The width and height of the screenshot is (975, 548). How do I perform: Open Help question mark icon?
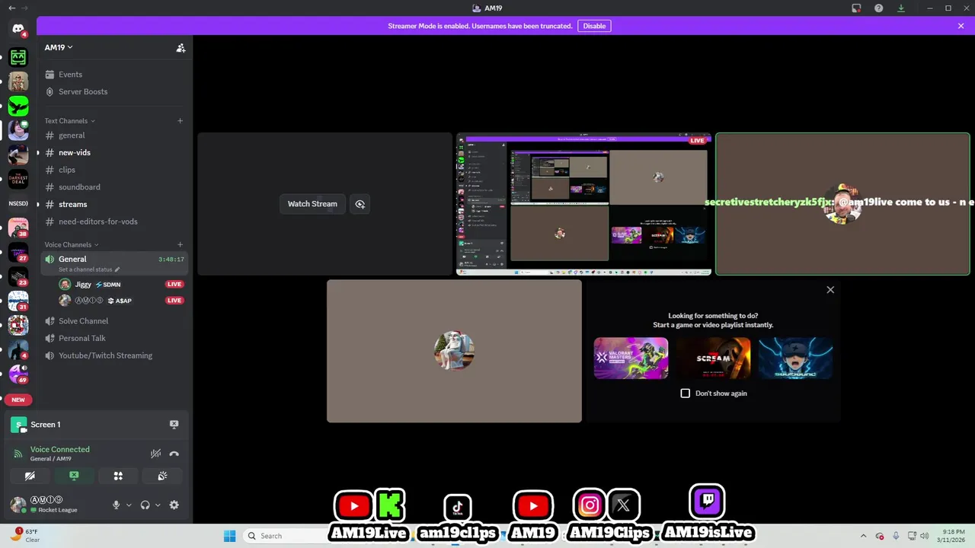pyautogui.click(x=879, y=8)
